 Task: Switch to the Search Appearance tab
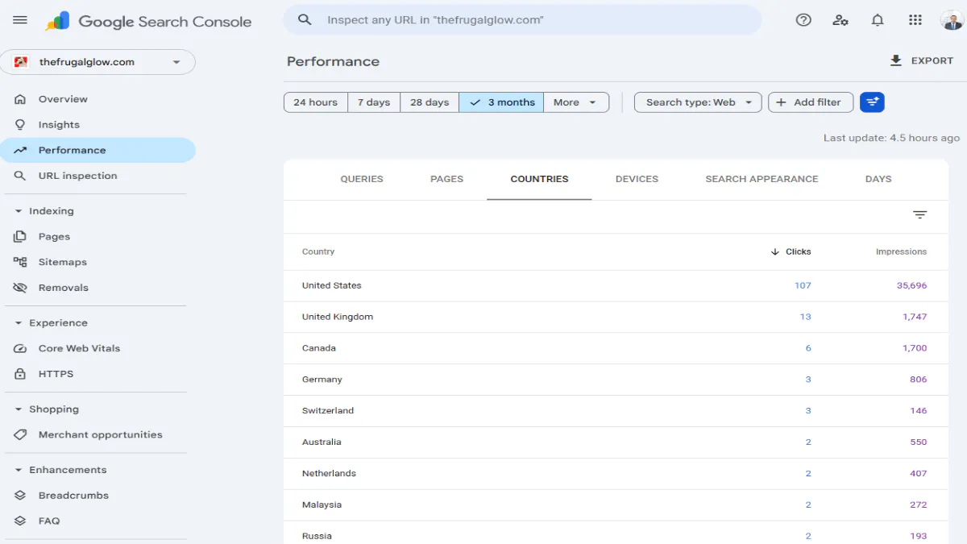(x=762, y=179)
